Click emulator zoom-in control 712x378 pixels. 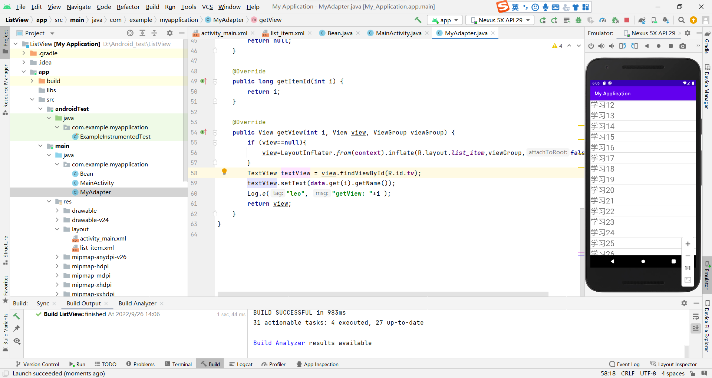(688, 244)
